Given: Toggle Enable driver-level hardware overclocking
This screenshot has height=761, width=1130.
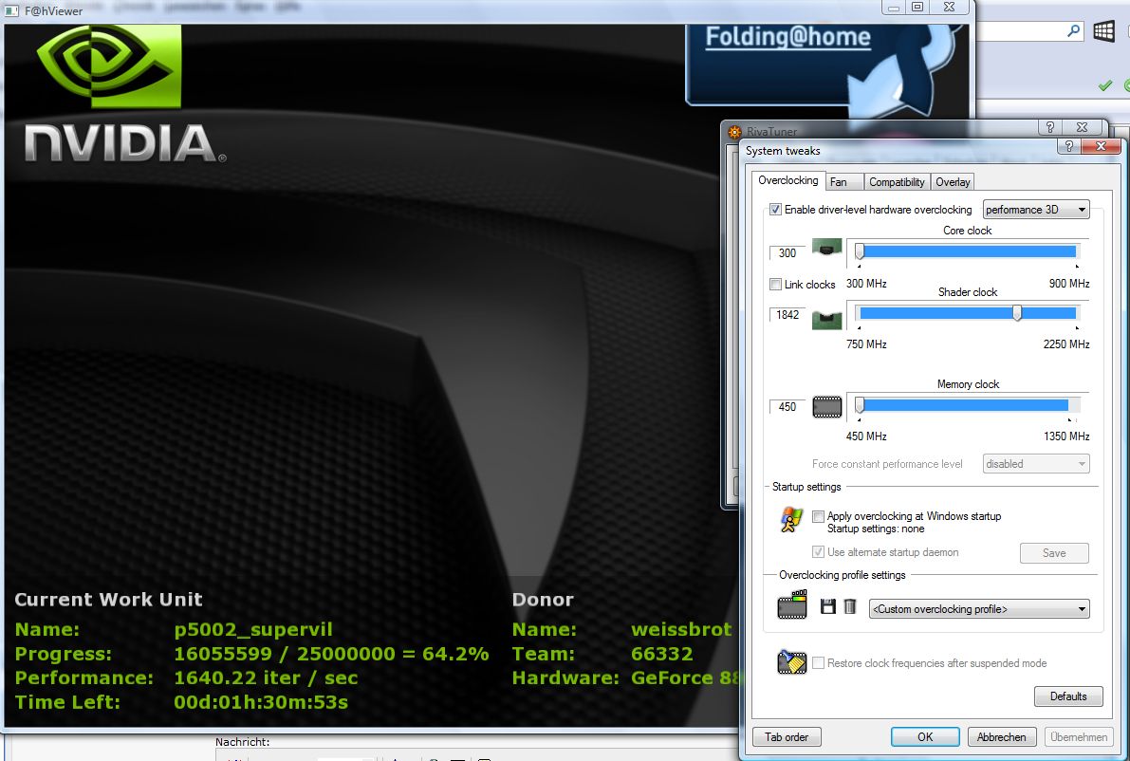Looking at the screenshot, I should tap(775, 210).
